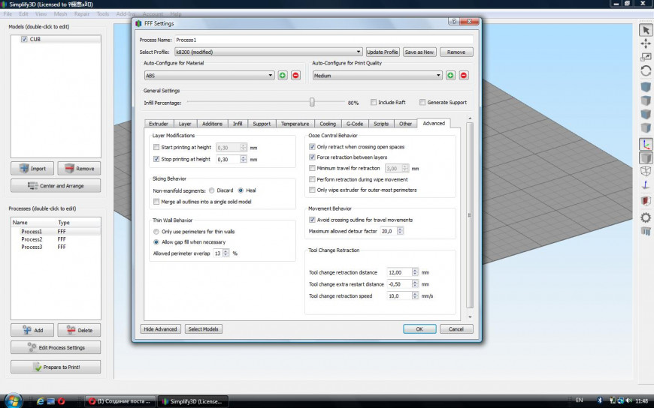Toggle Merge all outlines into single solid model

click(156, 202)
